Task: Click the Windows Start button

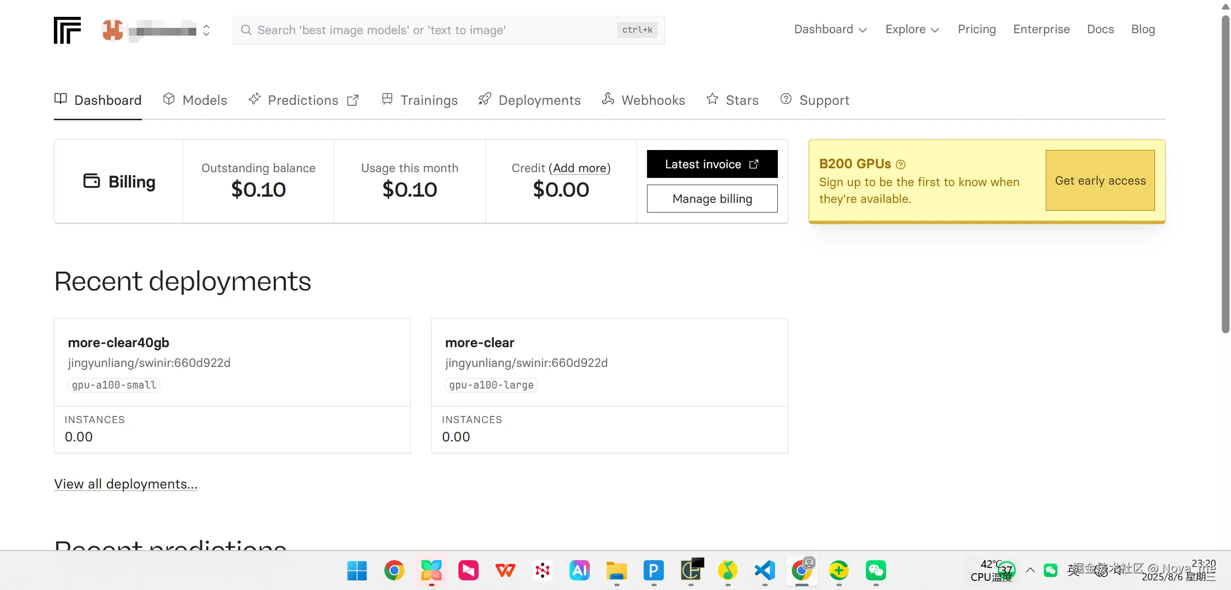Action: coord(357,571)
